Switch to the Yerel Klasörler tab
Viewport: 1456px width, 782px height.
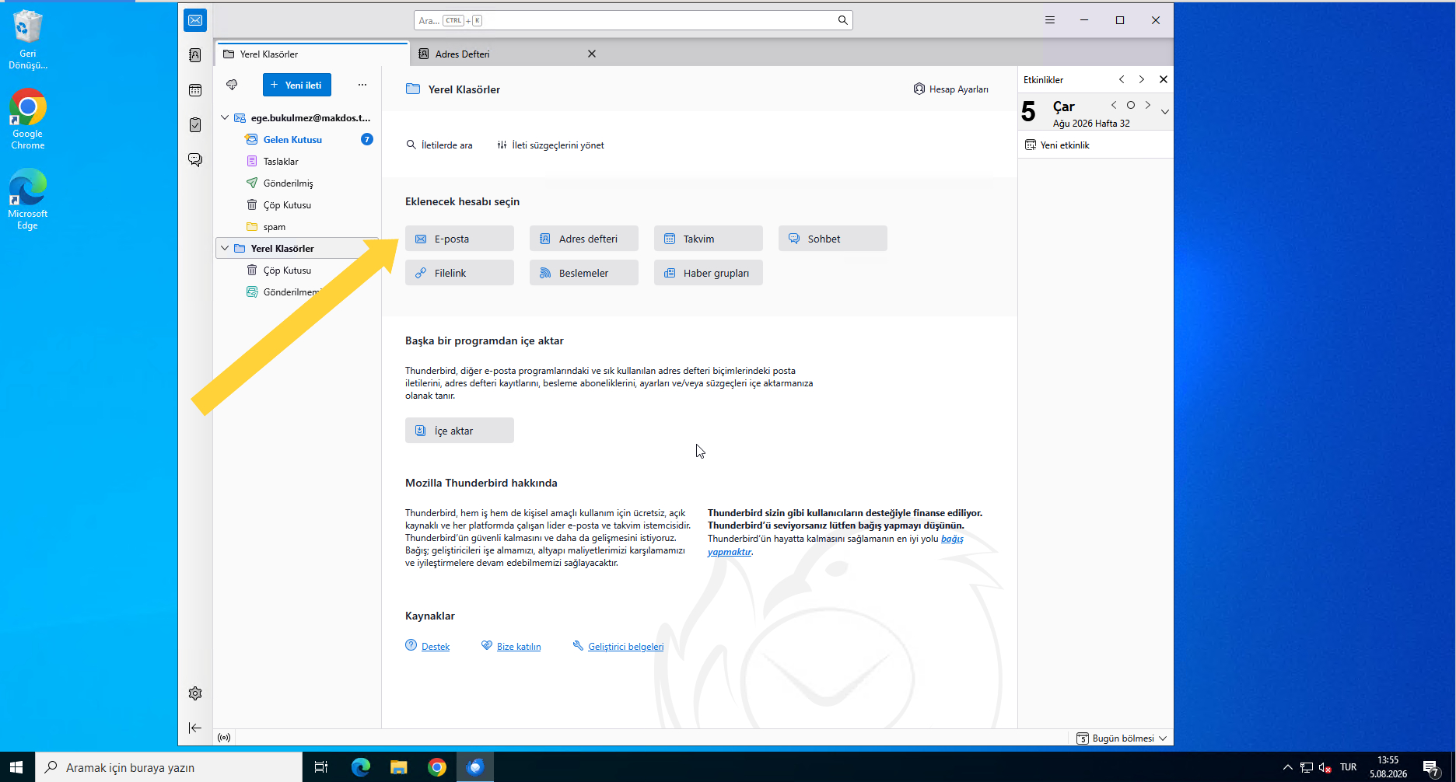tap(313, 54)
